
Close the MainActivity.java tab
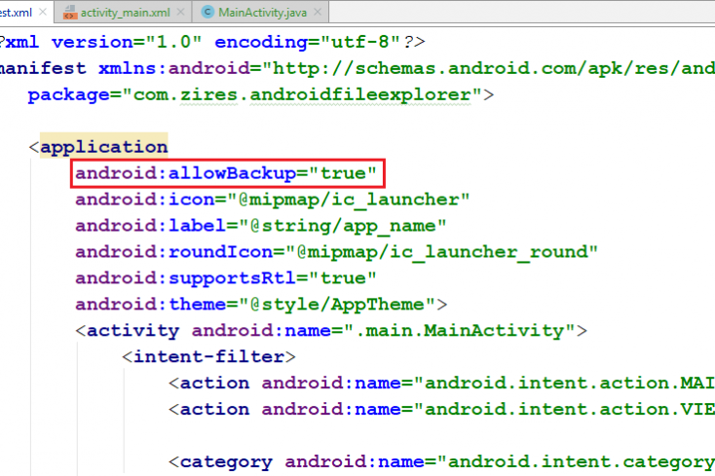(x=320, y=13)
